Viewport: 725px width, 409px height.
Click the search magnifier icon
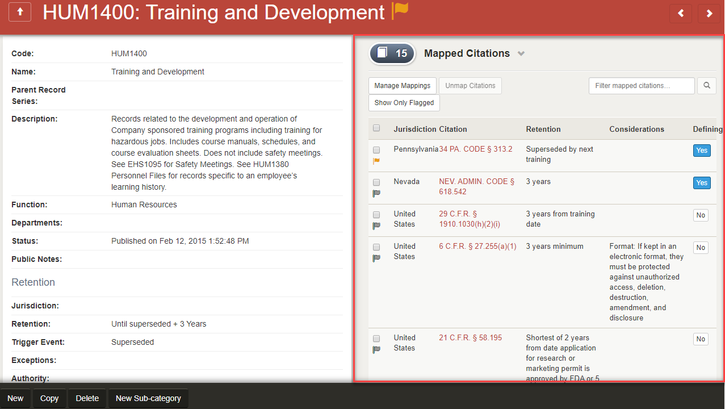pos(707,86)
